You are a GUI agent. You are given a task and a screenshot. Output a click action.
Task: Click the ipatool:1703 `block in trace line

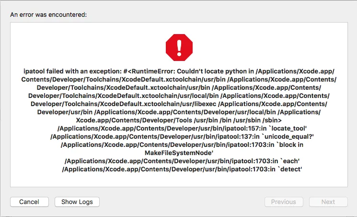[178, 145]
